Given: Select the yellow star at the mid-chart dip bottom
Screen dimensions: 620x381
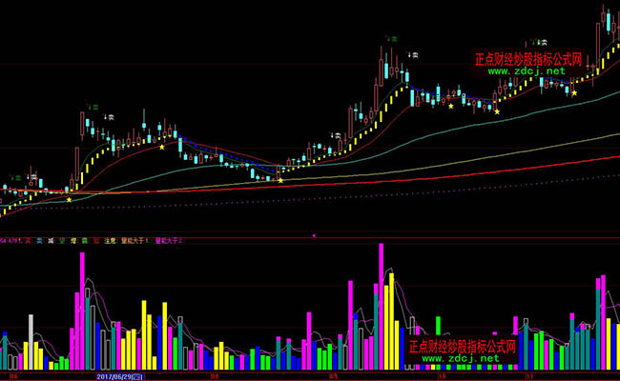Looking at the screenshot, I should [x=280, y=179].
